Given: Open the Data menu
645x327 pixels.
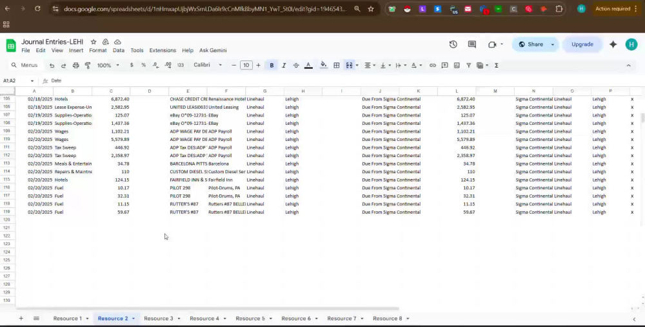Looking at the screenshot, I should 119,50.
